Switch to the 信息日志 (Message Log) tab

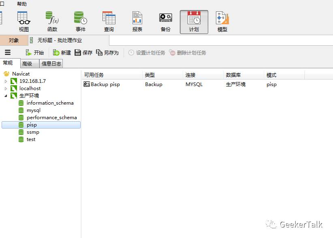tap(51, 63)
